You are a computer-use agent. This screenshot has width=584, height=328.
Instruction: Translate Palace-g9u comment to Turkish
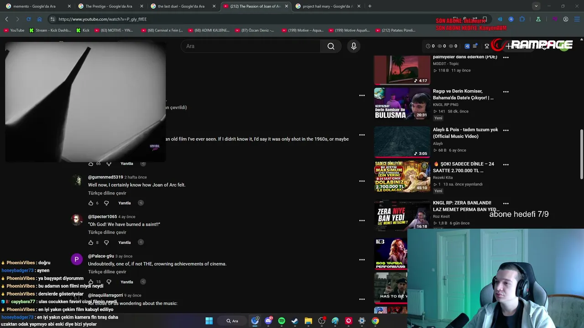click(x=107, y=272)
